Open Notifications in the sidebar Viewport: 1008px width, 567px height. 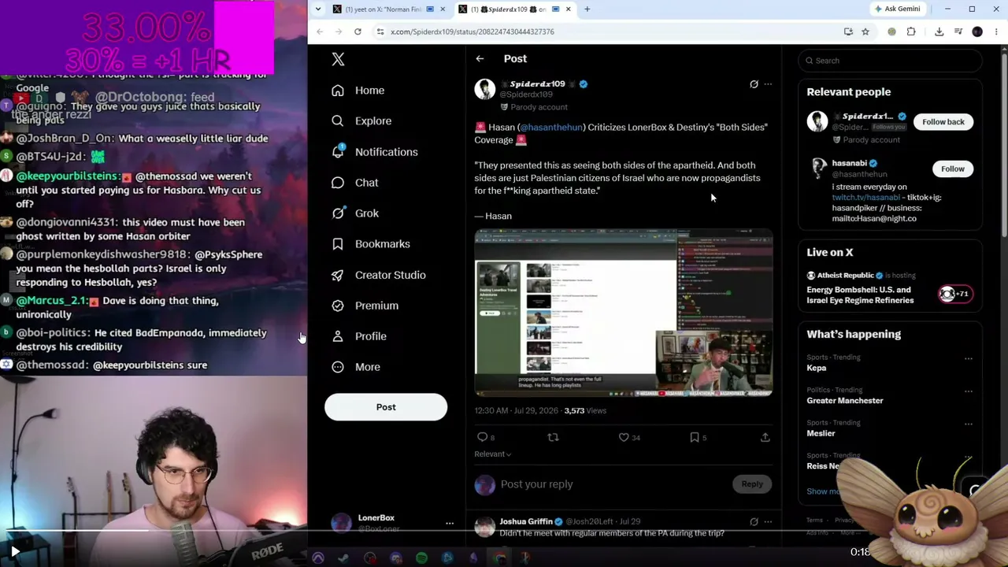[x=375, y=152]
